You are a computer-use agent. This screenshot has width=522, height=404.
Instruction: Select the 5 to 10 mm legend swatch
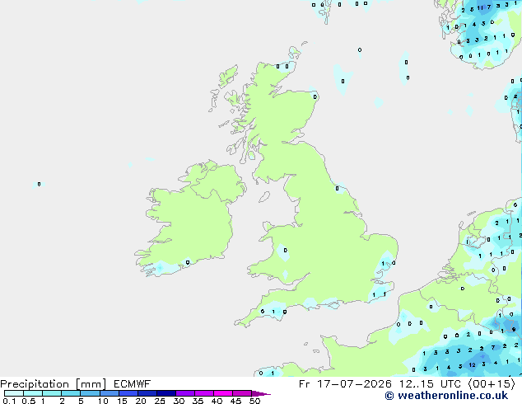tap(90, 393)
